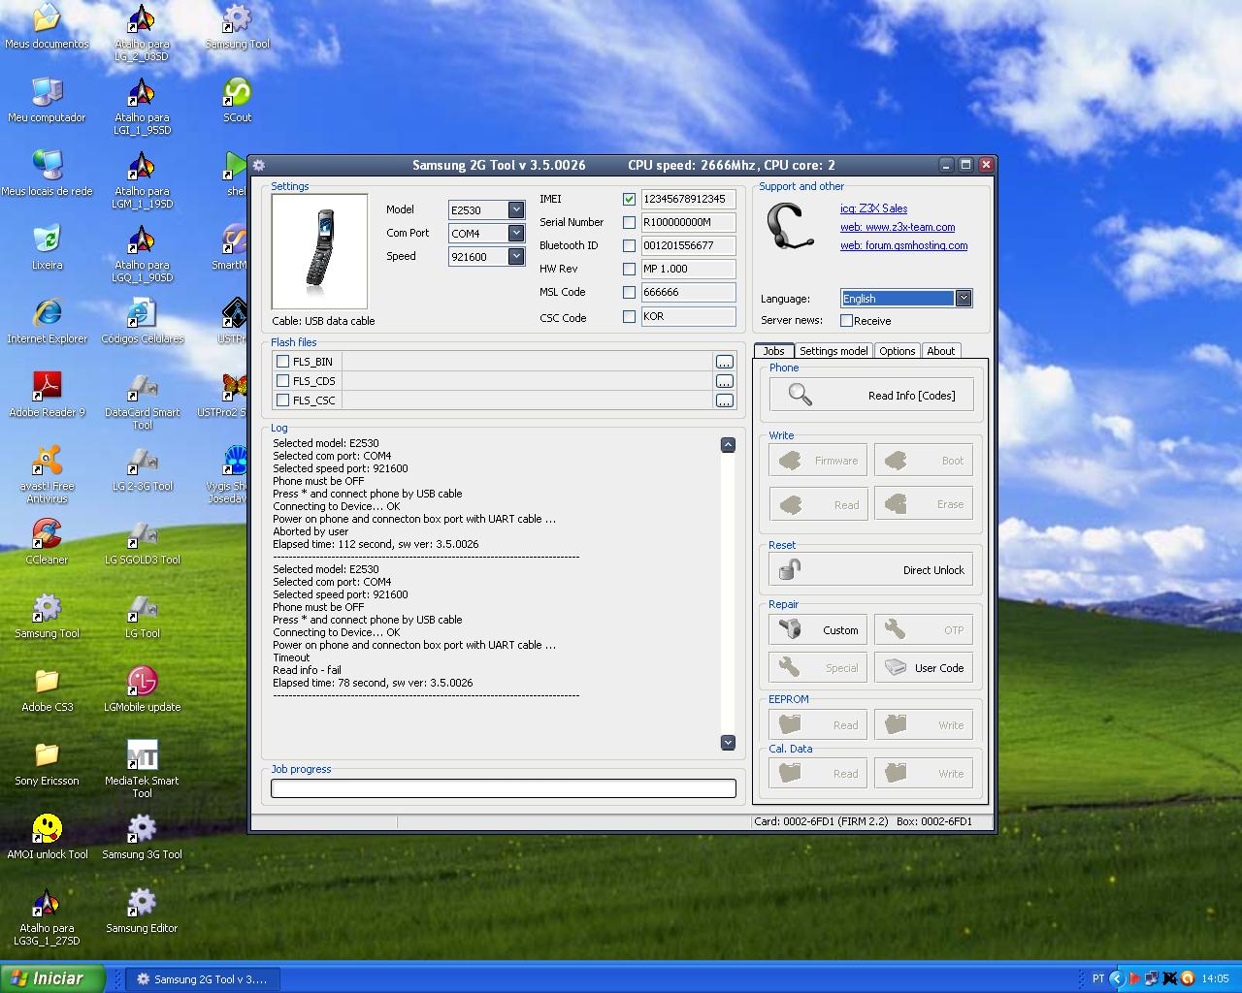Browse for FLS_BIN file
Screen dimensions: 1242x993
pos(724,362)
